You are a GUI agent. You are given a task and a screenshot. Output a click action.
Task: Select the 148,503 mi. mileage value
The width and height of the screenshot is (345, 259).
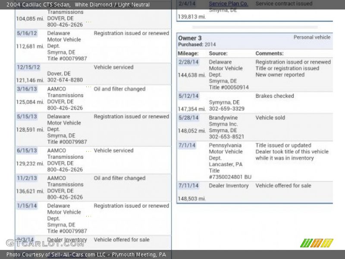point(191,199)
